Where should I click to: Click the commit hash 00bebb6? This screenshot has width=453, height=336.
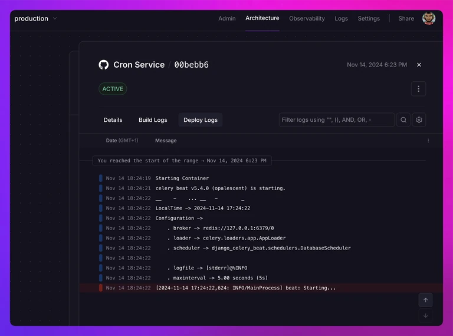point(191,65)
